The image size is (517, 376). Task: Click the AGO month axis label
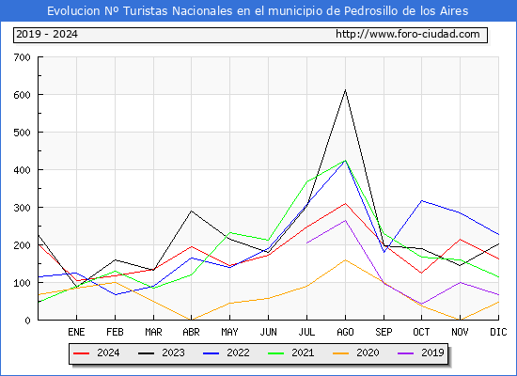345,332
